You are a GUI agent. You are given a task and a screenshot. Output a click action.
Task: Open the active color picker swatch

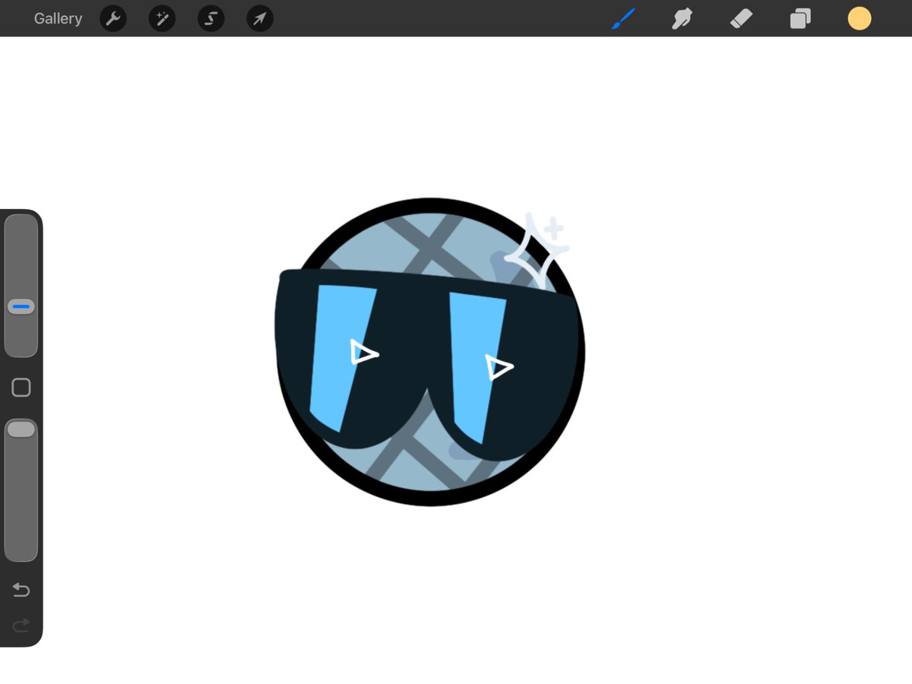pos(860,18)
